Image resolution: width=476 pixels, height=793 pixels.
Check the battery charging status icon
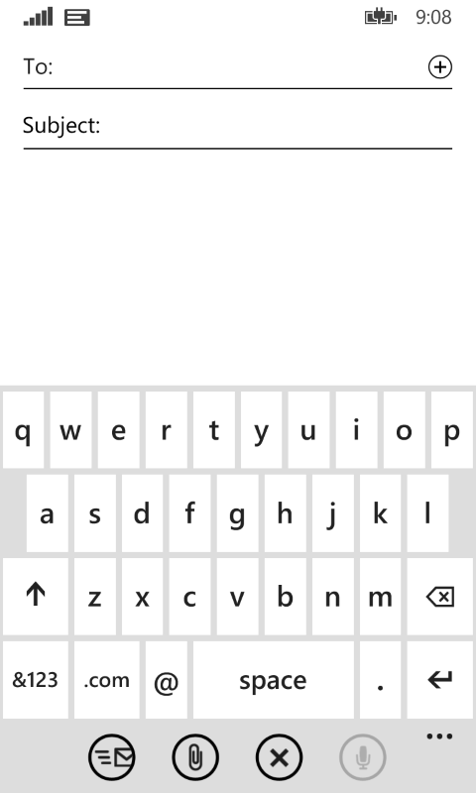[381, 17]
